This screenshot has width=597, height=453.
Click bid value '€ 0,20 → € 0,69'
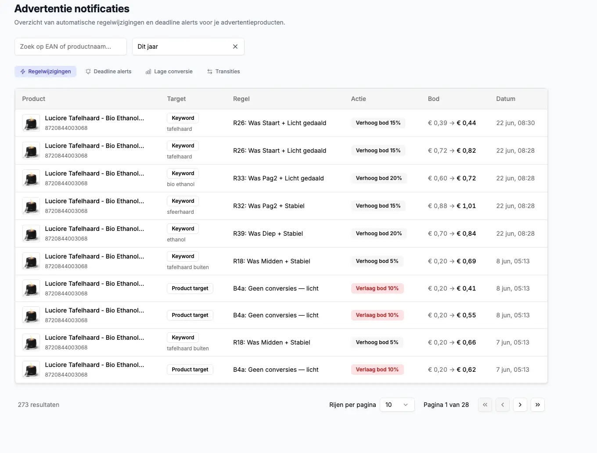(x=452, y=261)
